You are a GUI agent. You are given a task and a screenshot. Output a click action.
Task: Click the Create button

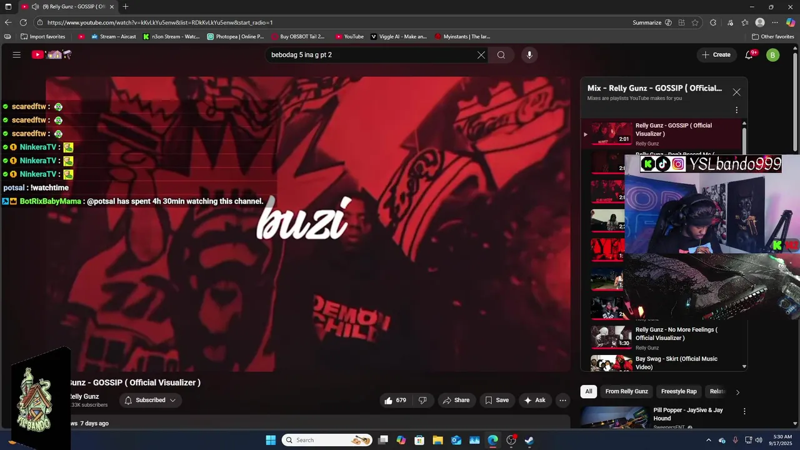[x=716, y=55]
